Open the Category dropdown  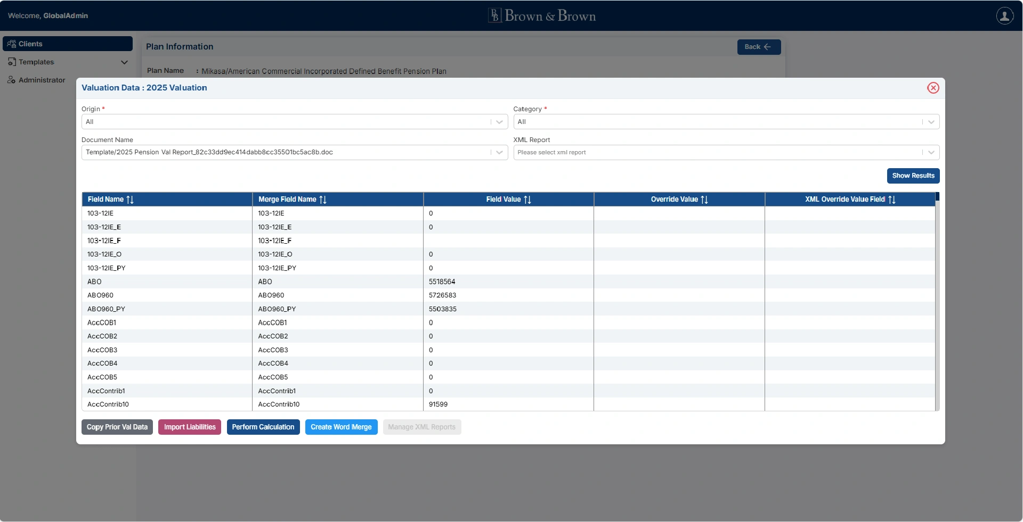point(931,122)
